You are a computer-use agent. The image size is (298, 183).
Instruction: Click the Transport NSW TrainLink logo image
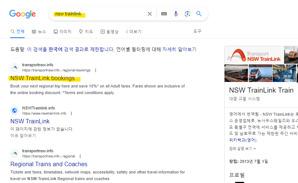coord(254,55)
